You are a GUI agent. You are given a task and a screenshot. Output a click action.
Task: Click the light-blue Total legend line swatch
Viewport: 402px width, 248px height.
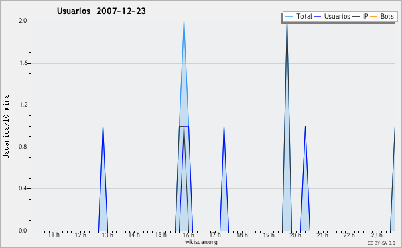click(x=289, y=17)
